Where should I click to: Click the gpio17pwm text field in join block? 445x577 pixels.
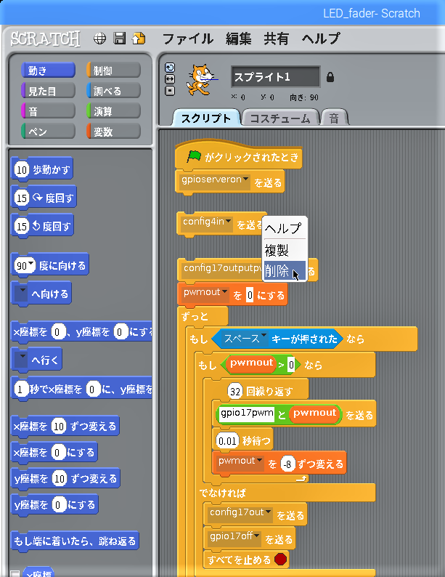click(247, 413)
